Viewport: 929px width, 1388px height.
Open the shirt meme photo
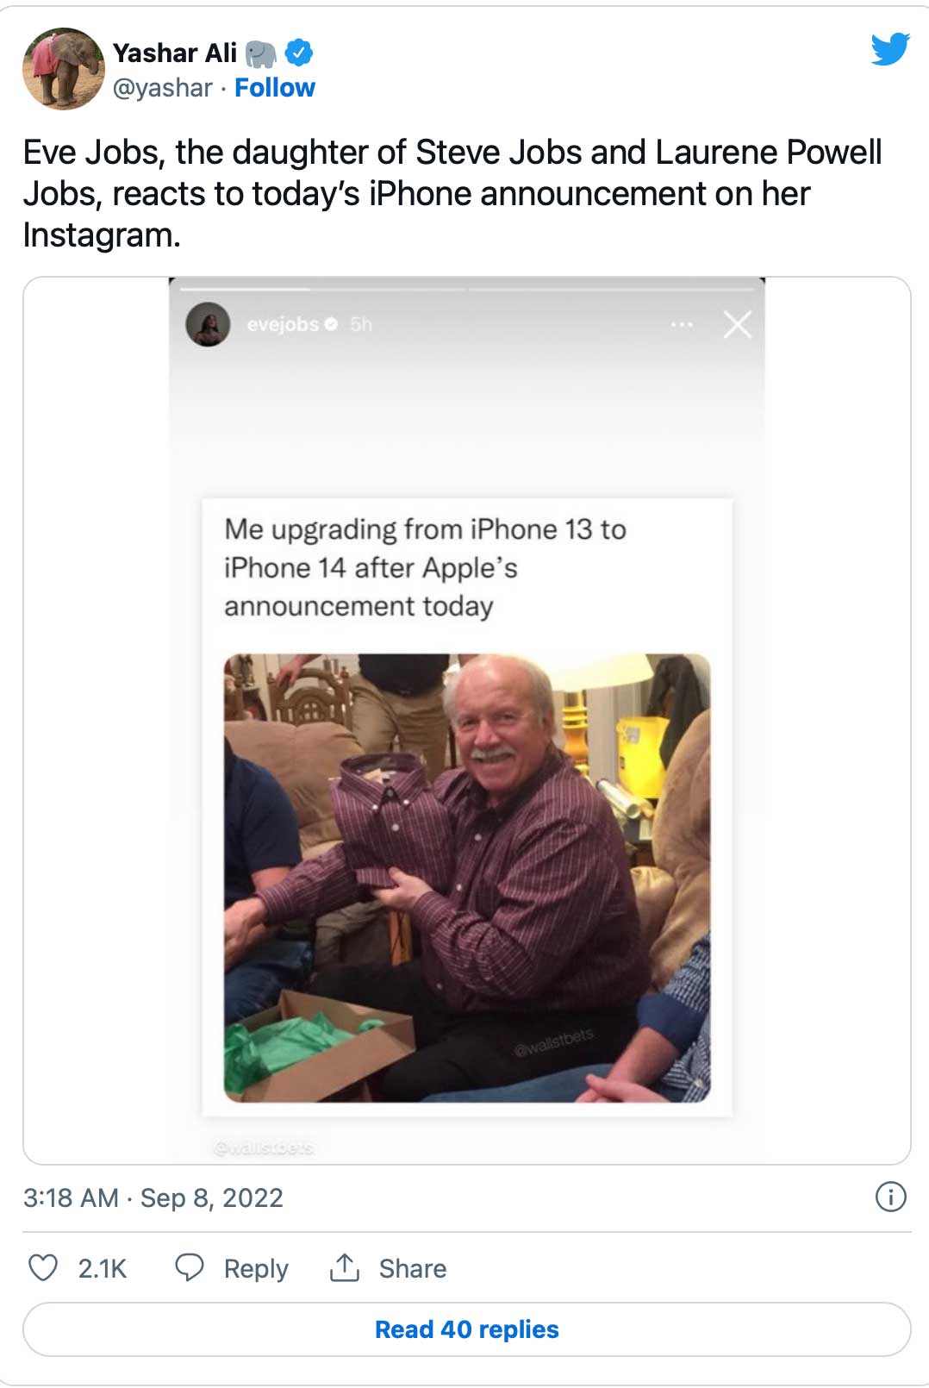coord(467,878)
